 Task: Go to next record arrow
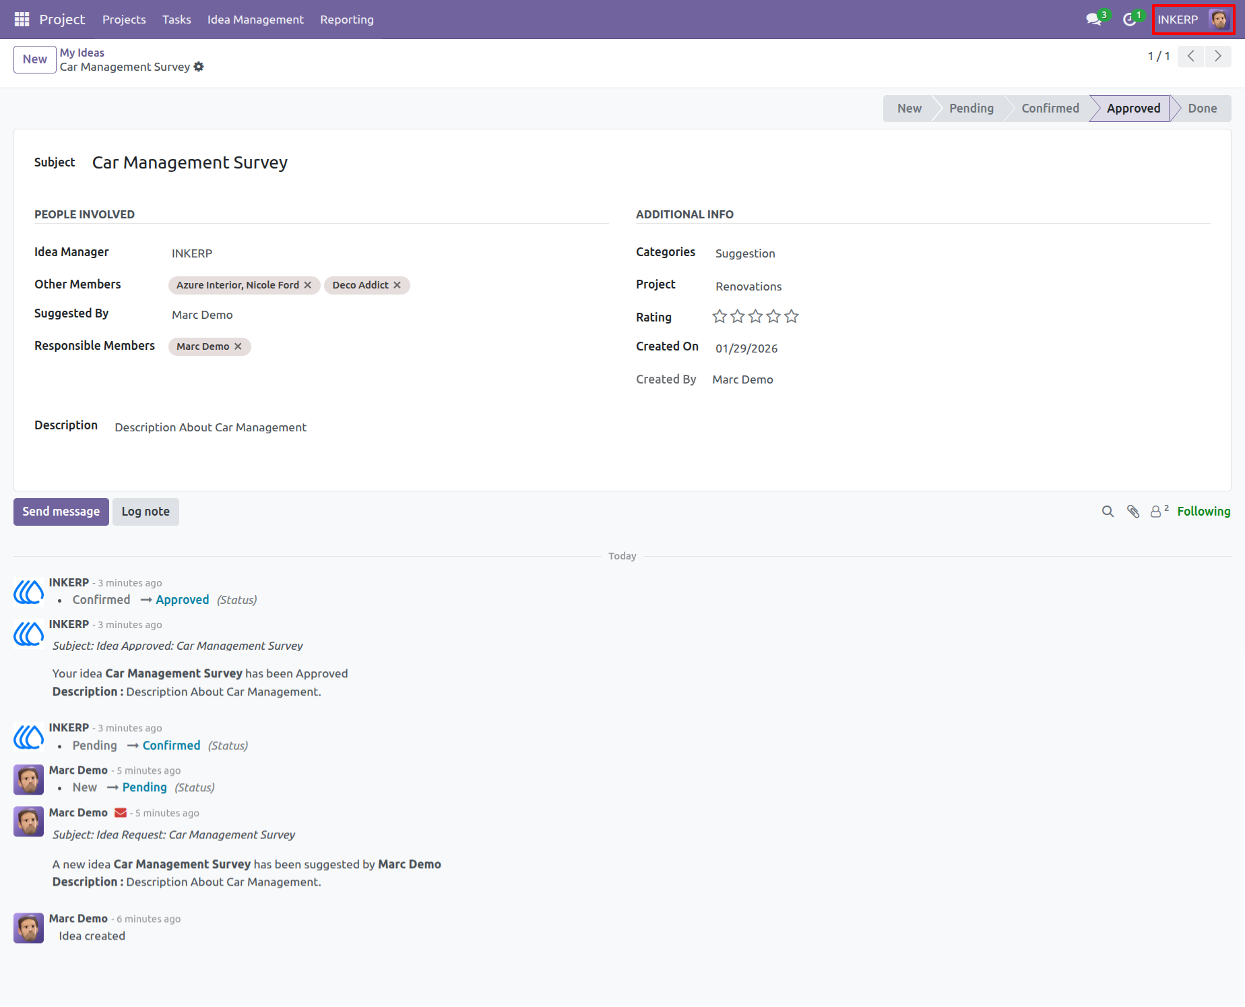tap(1217, 56)
